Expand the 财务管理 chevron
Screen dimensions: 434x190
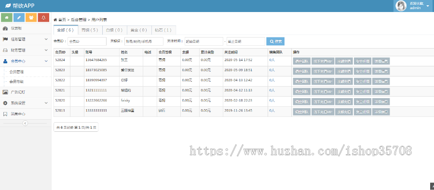(x=46, y=50)
